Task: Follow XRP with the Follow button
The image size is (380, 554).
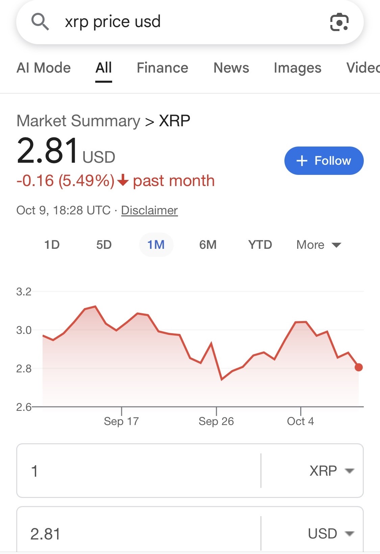Action: coord(324,161)
